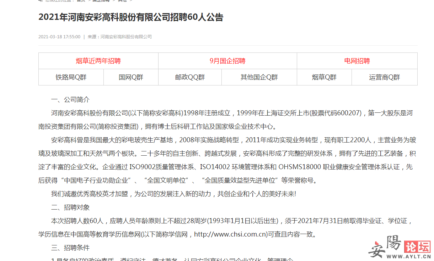Click the text 2008年实施战略转型
The width and height of the screenshot is (434, 261).
209,140
